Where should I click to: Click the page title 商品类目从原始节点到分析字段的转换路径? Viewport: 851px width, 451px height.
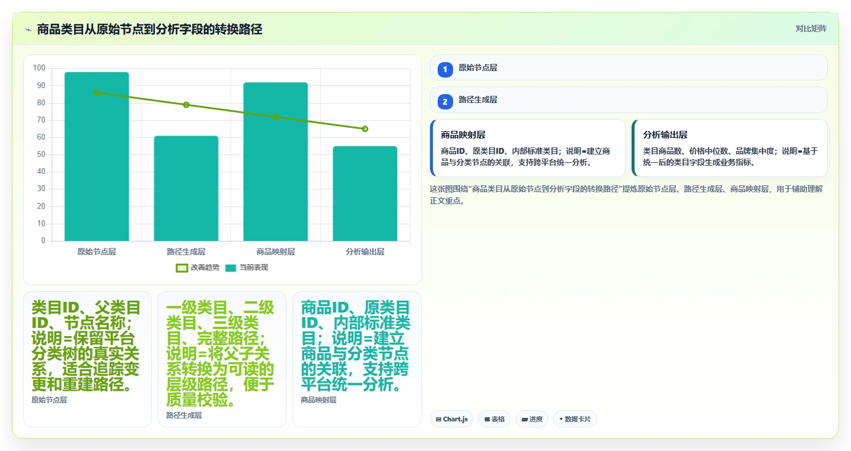tap(149, 29)
